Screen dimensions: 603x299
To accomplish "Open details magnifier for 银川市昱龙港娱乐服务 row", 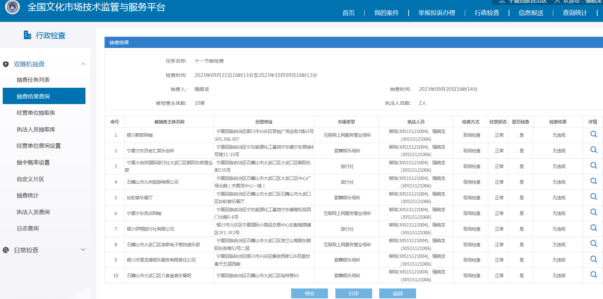I will (x=593, y=259).
